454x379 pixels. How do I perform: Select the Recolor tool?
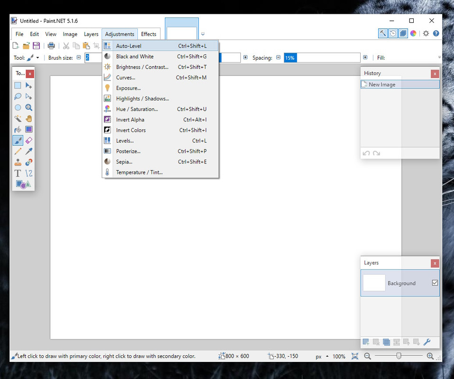(28, 162)
